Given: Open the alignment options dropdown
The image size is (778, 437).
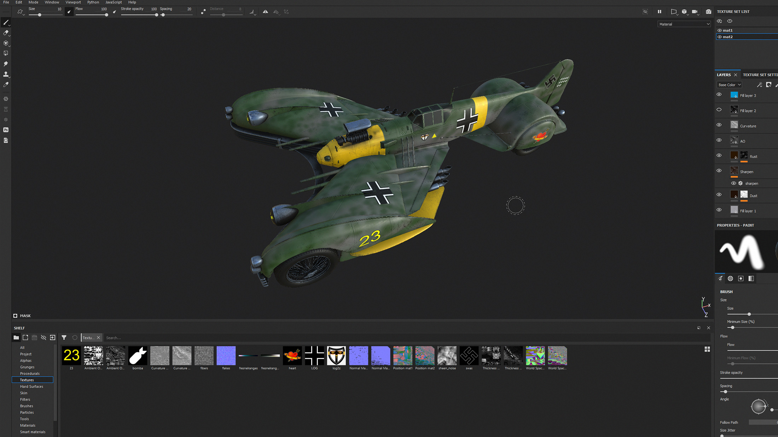Looking at the screenshot, I should (x=252, y=12).
